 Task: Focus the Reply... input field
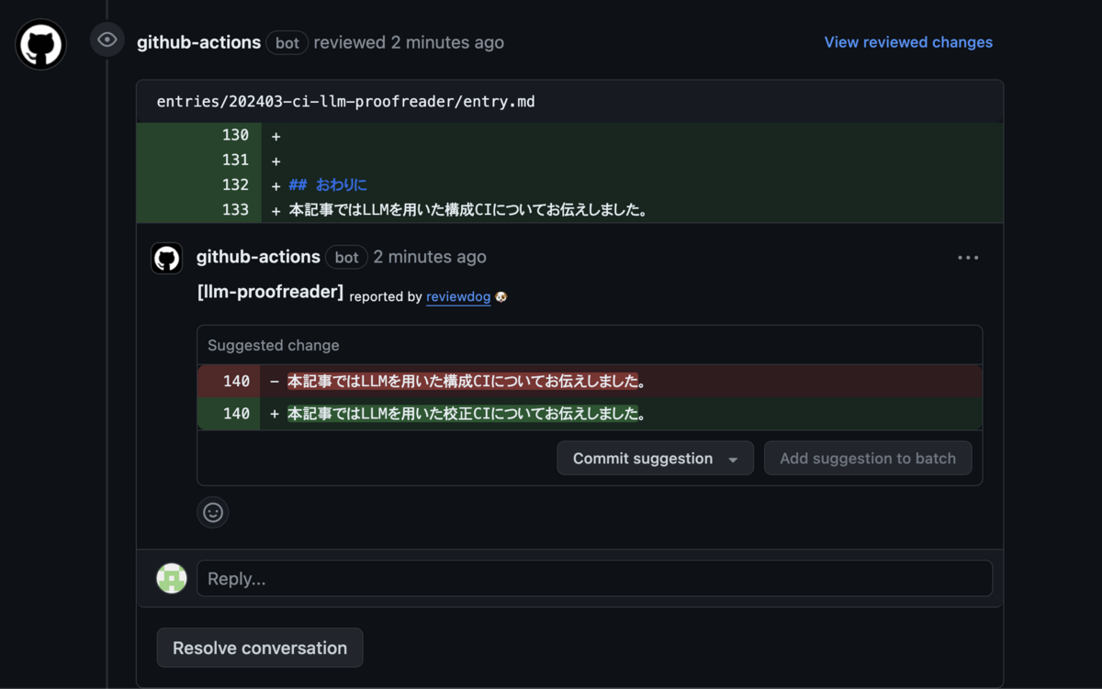[x=594, y=578]
